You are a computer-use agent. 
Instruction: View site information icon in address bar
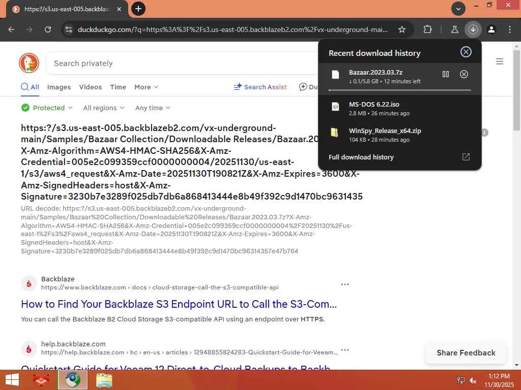(x=69, y=29)
